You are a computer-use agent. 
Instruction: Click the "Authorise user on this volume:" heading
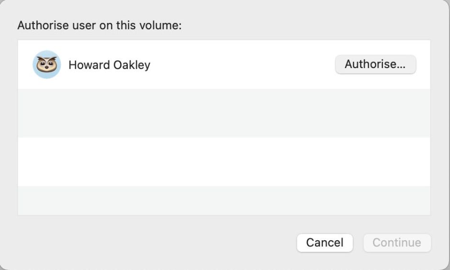[100, 25]
